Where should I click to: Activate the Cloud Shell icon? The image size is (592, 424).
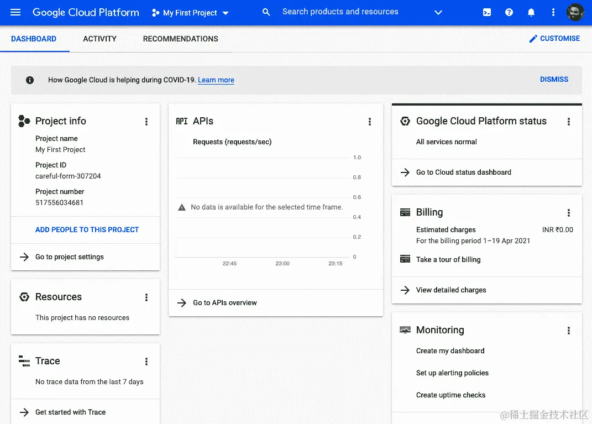click(486, 12)
